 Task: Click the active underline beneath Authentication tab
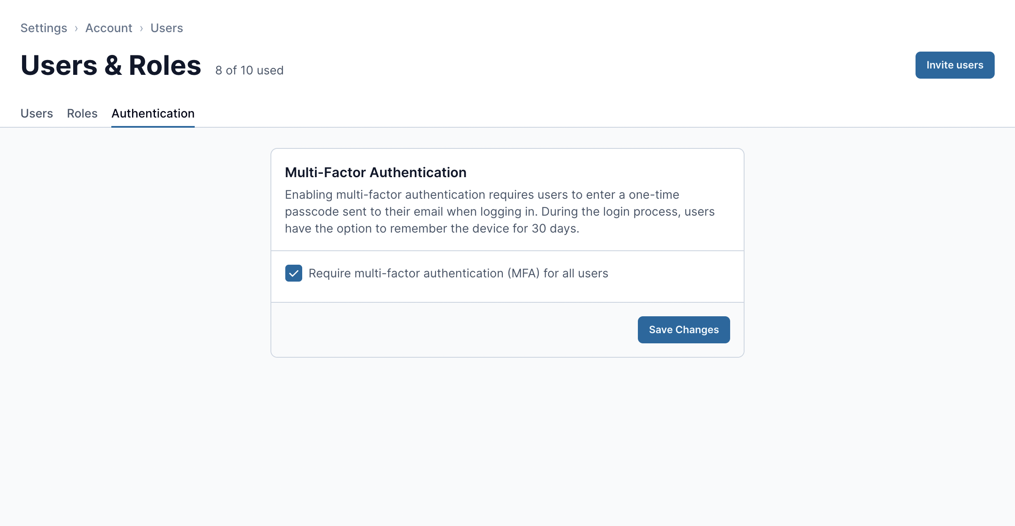pos(153,126)
